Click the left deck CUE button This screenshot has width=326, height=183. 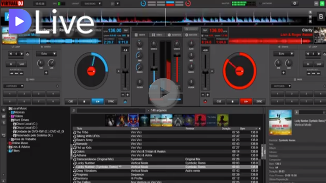[71, 102]
